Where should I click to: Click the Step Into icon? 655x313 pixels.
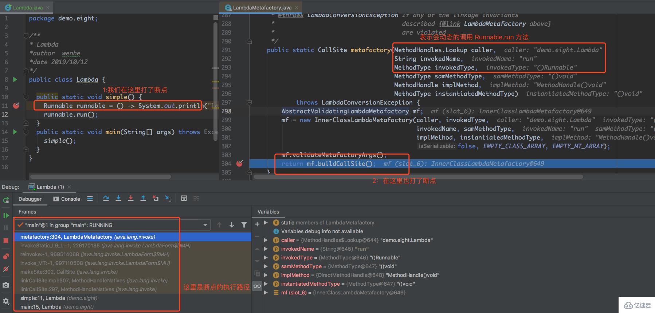[118, 198]
